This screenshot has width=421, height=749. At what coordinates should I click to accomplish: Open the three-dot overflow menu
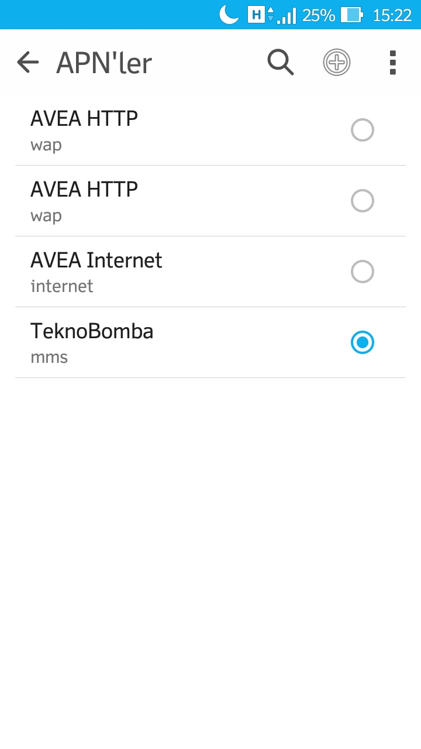coord(392,62)
